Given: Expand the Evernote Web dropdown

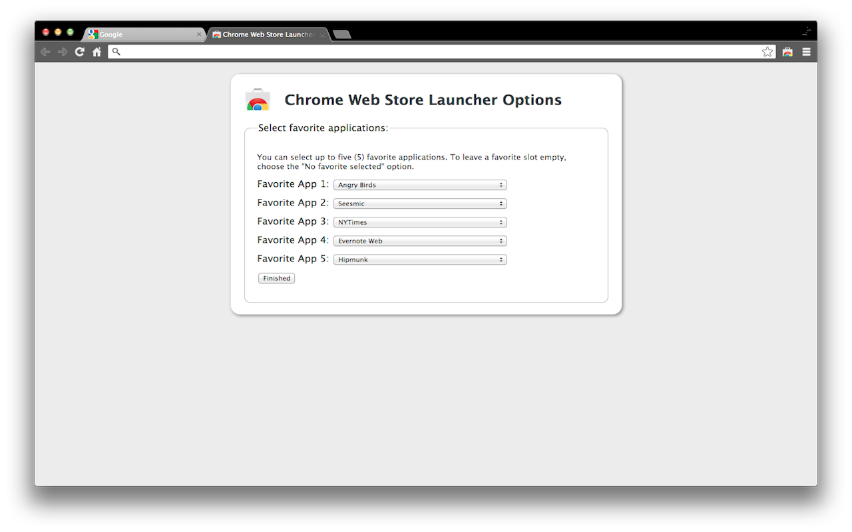Looking at the screenshot, I should point(420,241).
